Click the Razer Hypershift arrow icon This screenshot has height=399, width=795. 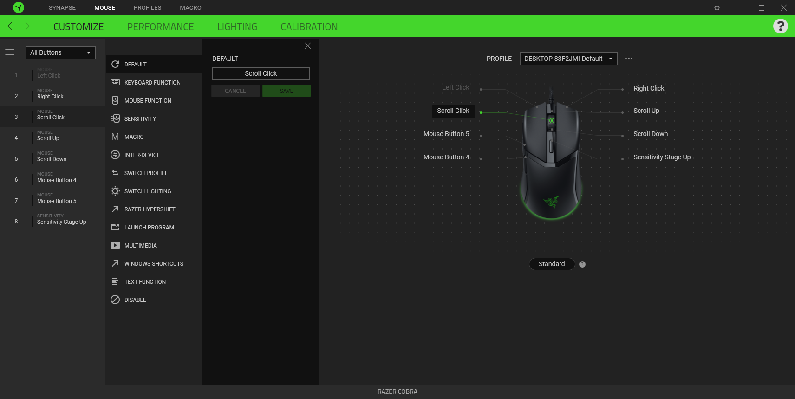pyautogui.click(x=115, y=209)
